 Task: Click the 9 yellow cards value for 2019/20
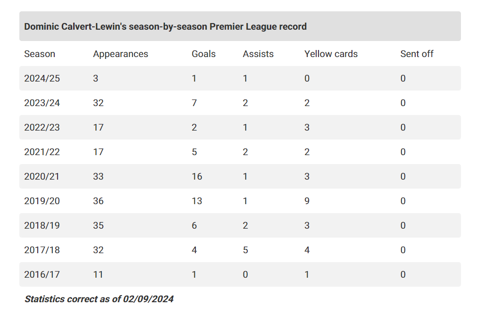coord(307,201)
